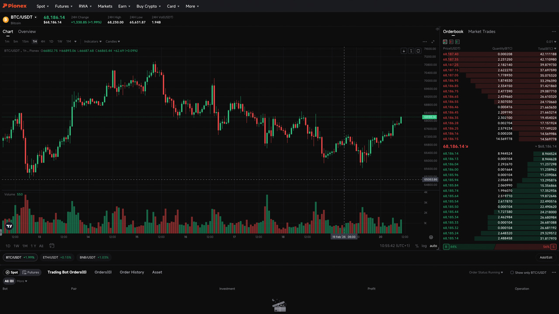Select combined buy and sell orderbook view
Viewport: 559px width, 314px height.
coord(445,42)
